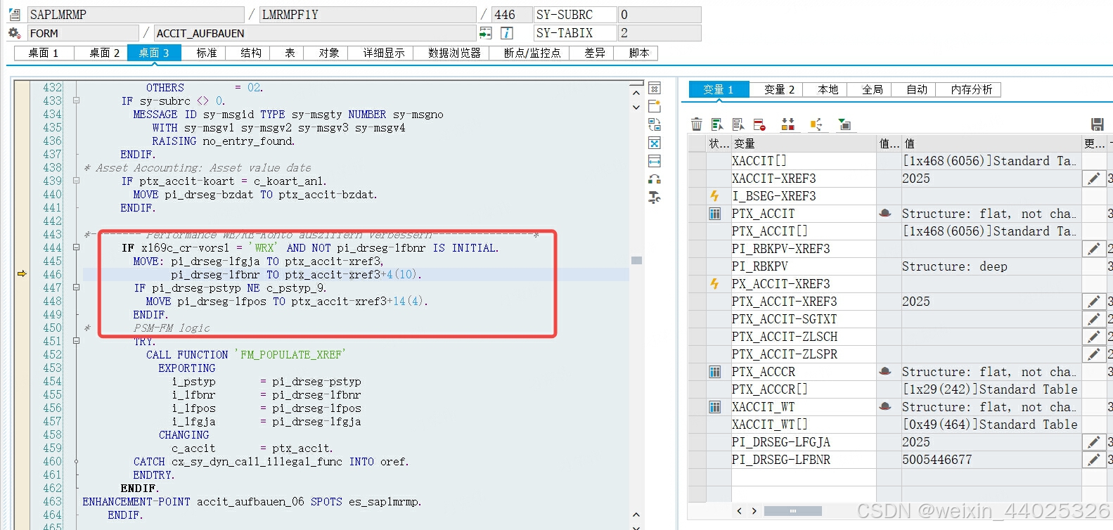Viewport: 1113px width, 530px height.
Task: Click the pencil edit icon for the PI_RBKPV-XREF3 row
Action: point(1093,249)
